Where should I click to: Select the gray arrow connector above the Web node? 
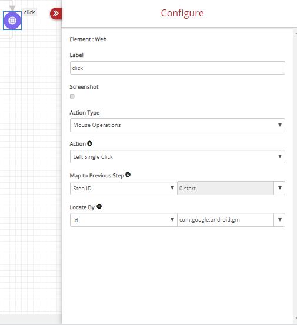coord(12,8)
